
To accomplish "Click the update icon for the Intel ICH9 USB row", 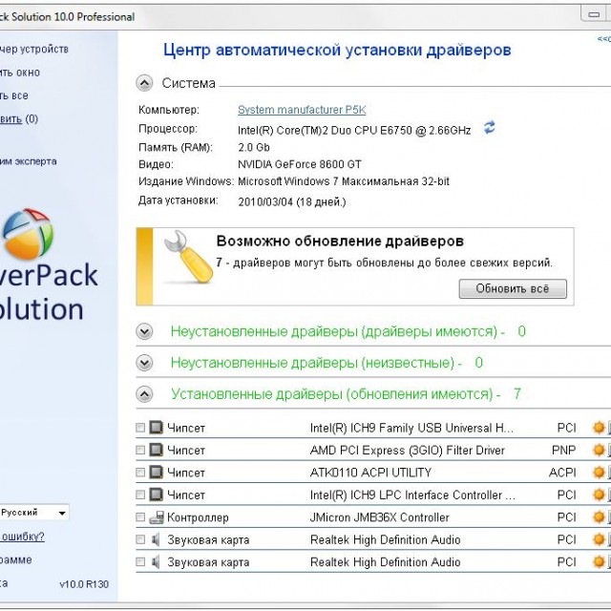I will [x=599, y=428].
